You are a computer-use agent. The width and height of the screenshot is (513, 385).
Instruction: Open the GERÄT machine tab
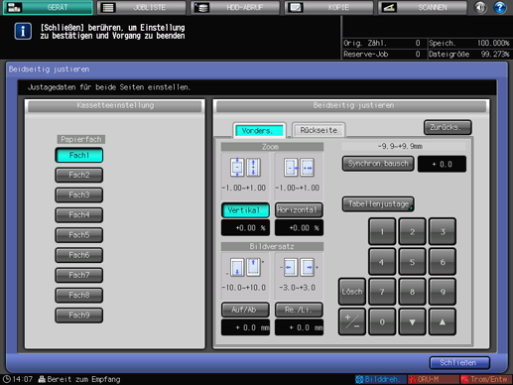[48, 7]
